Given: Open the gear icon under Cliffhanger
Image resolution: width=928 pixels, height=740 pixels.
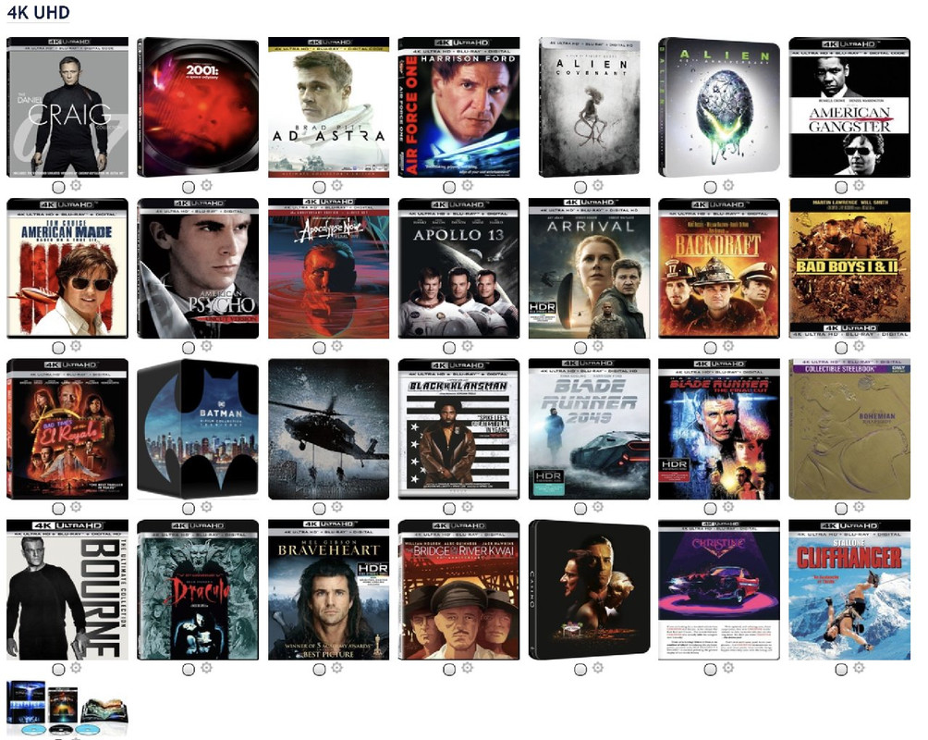Looking at the screenshot, I should (x=859, y=668).
